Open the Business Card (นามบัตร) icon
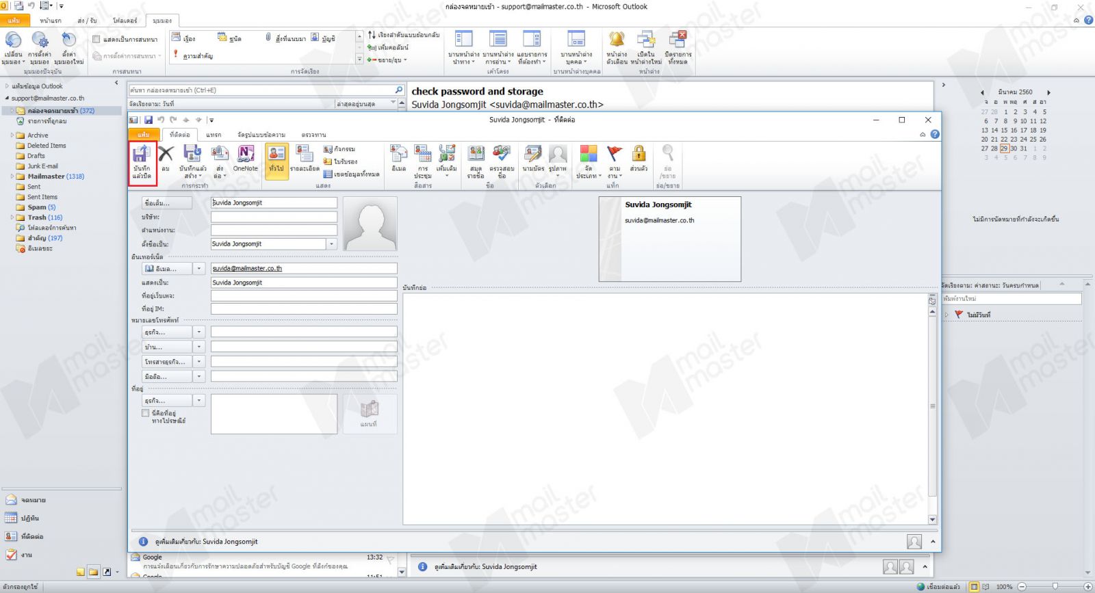The height and width of the screenshot is (593, 1095). 533,159
